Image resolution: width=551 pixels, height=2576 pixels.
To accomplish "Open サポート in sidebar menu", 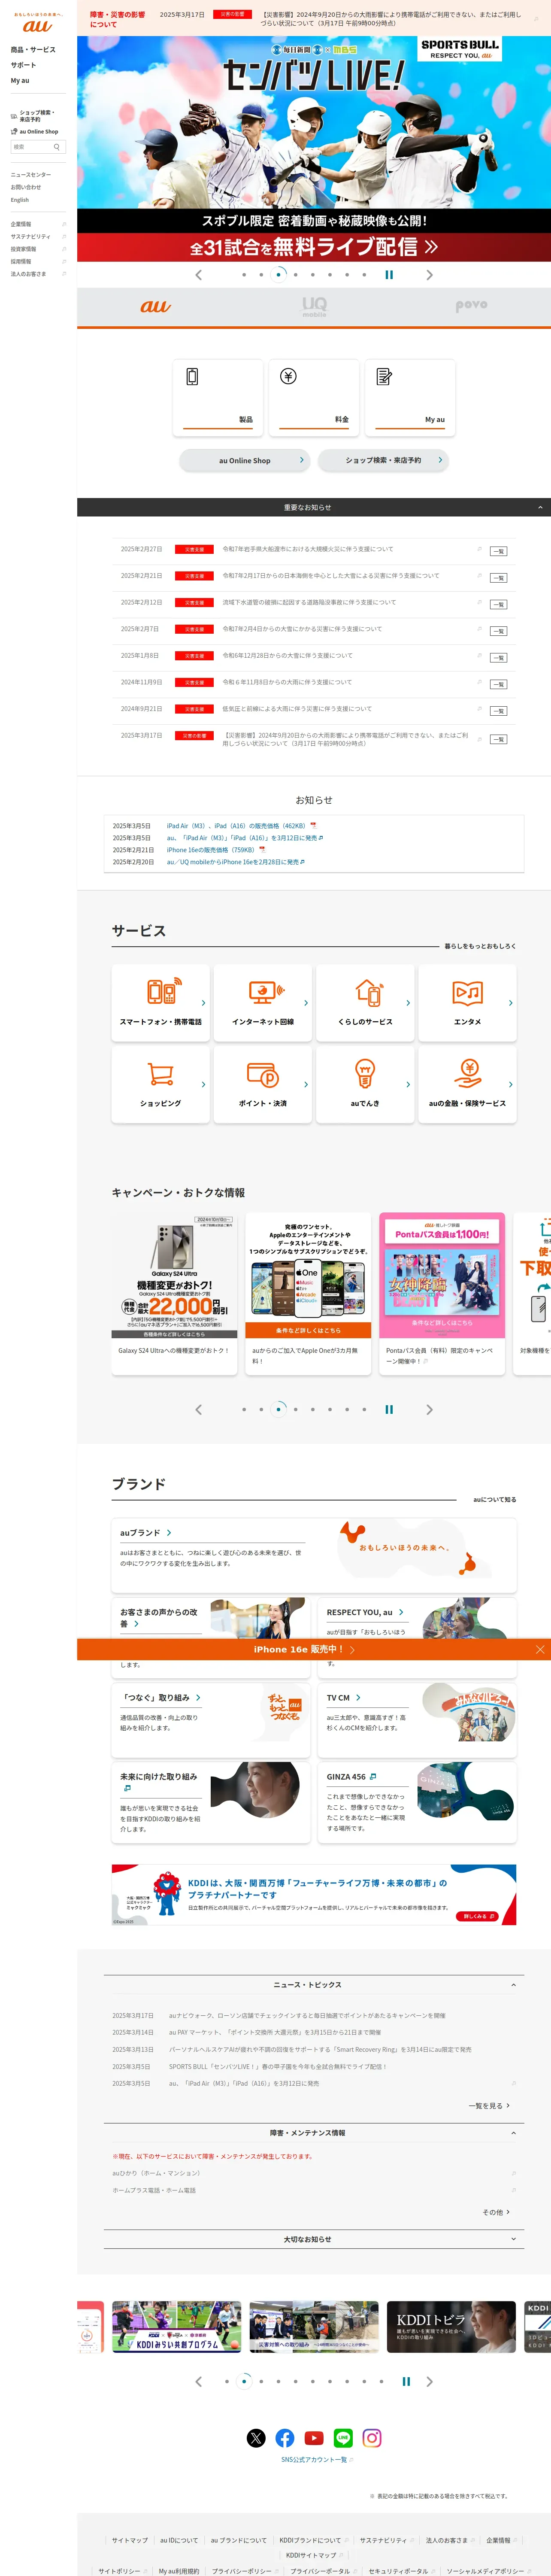I will point(23,65).
